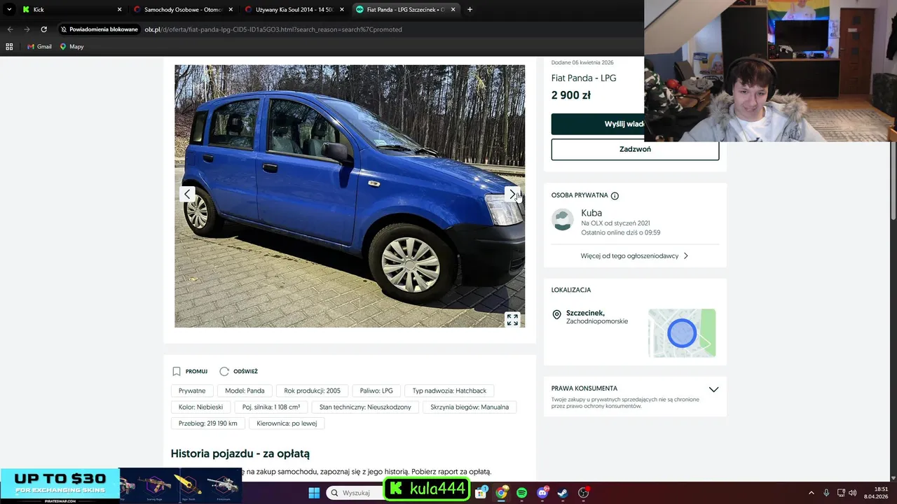Open the volume control tray icon
Screen dimensions: 897x504
point(853,493)
